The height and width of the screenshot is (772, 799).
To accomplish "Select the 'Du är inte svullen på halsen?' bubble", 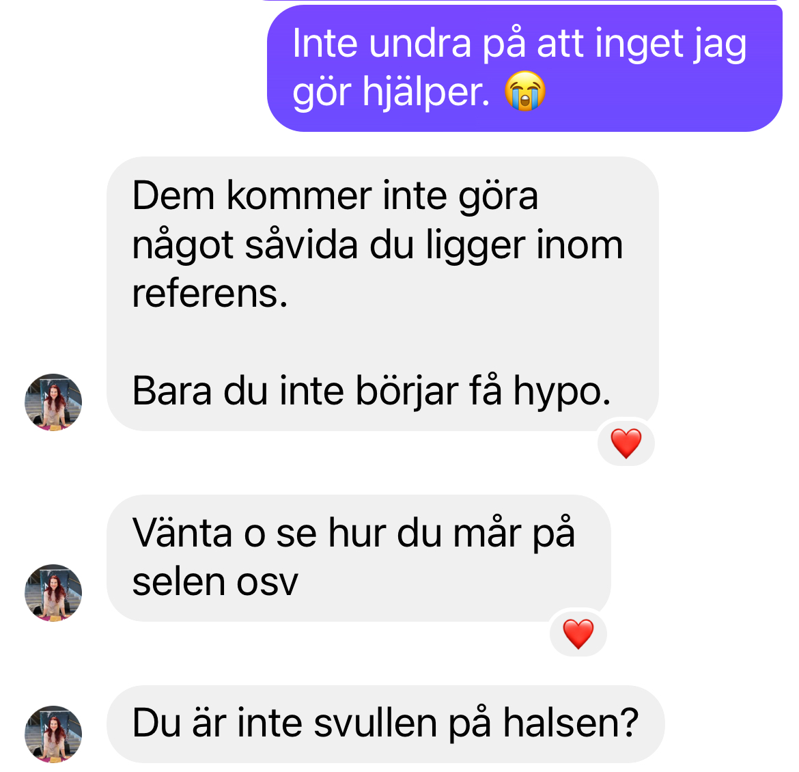I will pos(385,724).
